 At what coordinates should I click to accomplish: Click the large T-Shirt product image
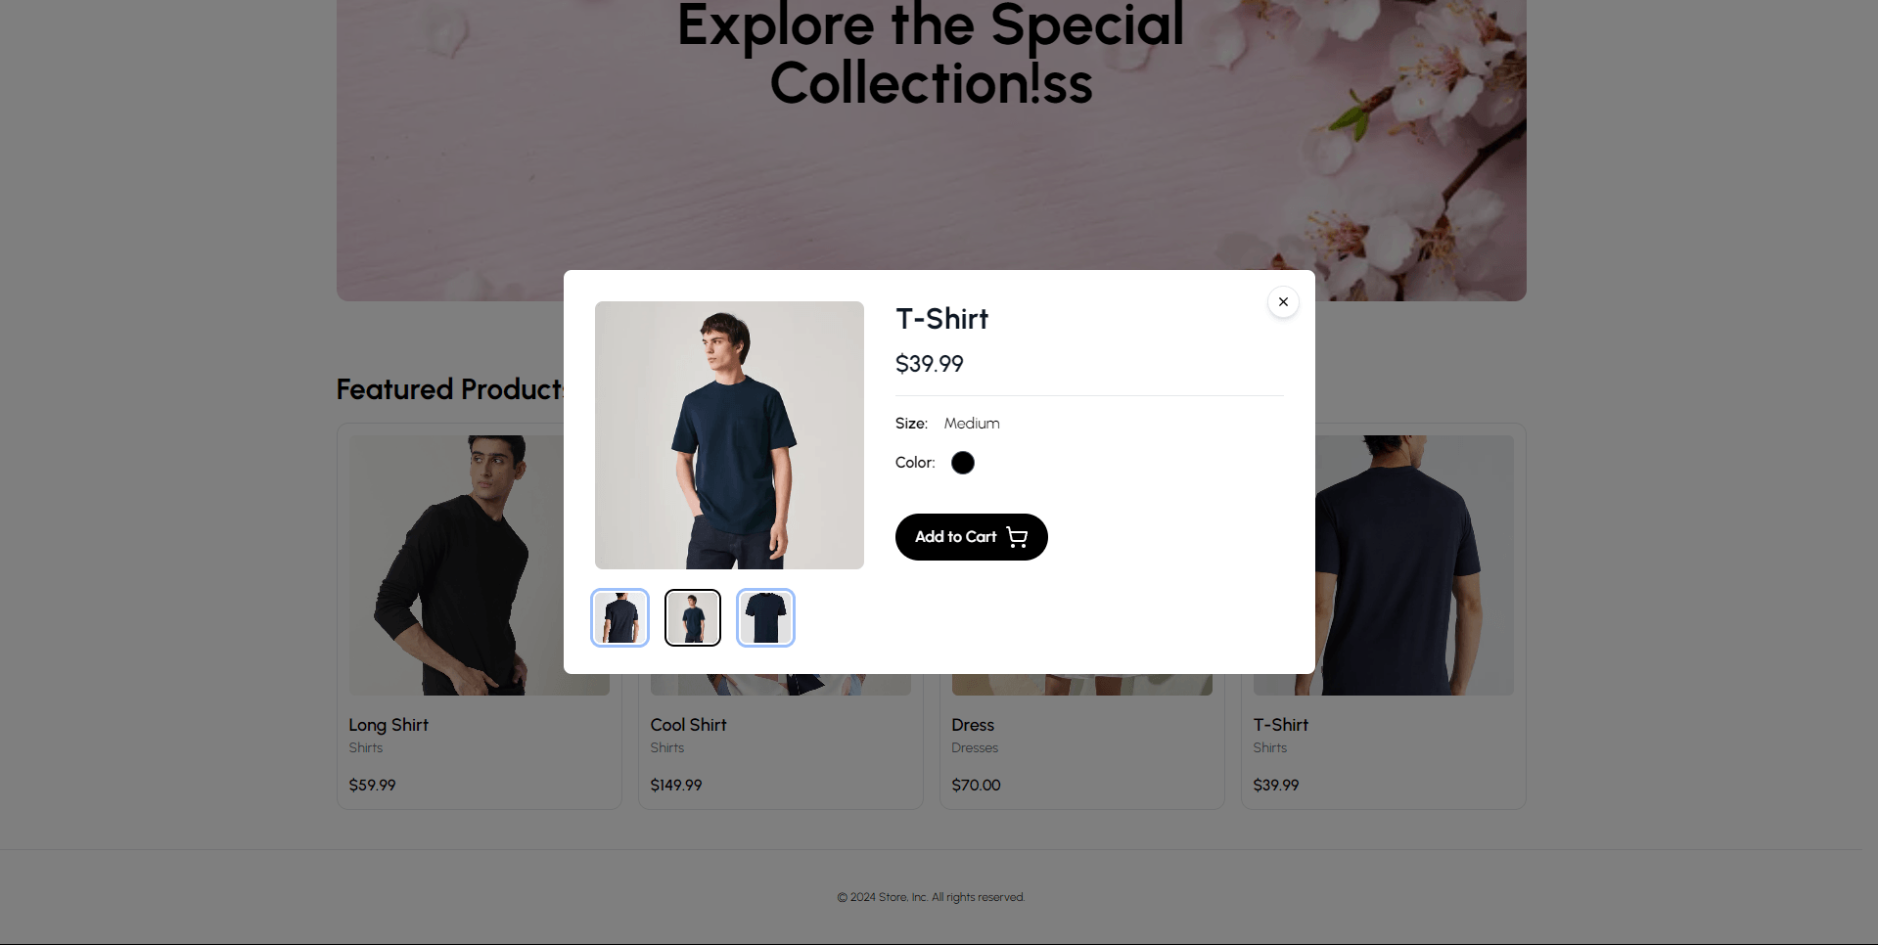coord(729,435)
